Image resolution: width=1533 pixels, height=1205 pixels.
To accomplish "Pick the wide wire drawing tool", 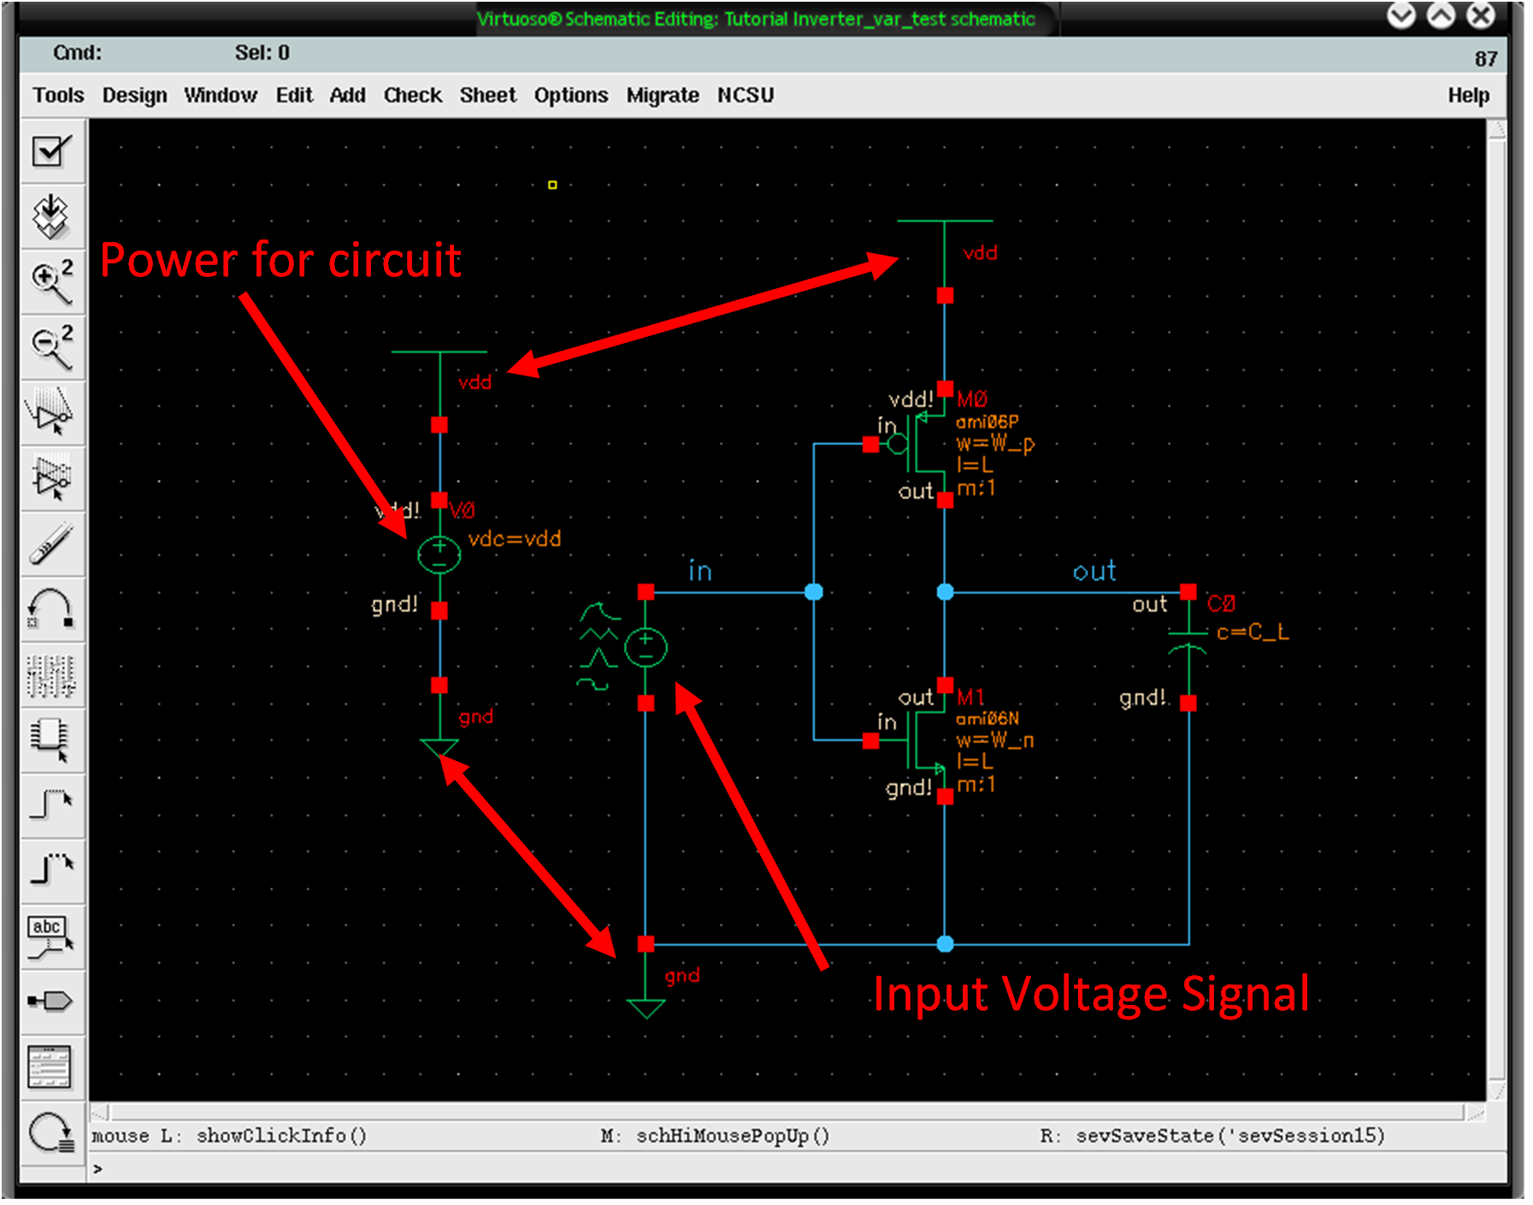I will click(x=51, y=871).
